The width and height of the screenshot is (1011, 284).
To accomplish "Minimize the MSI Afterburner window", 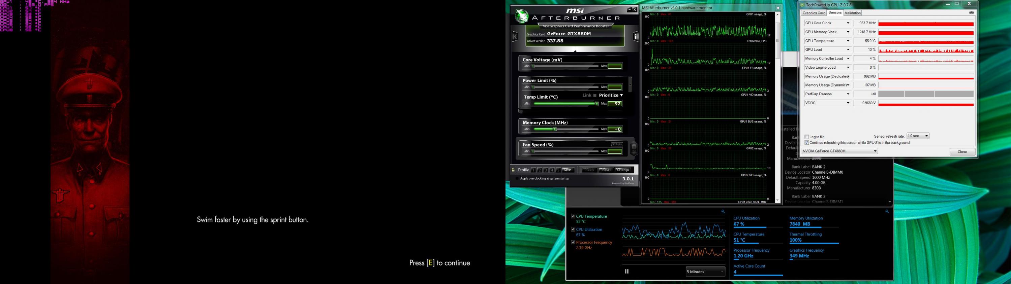I will 629,9.
